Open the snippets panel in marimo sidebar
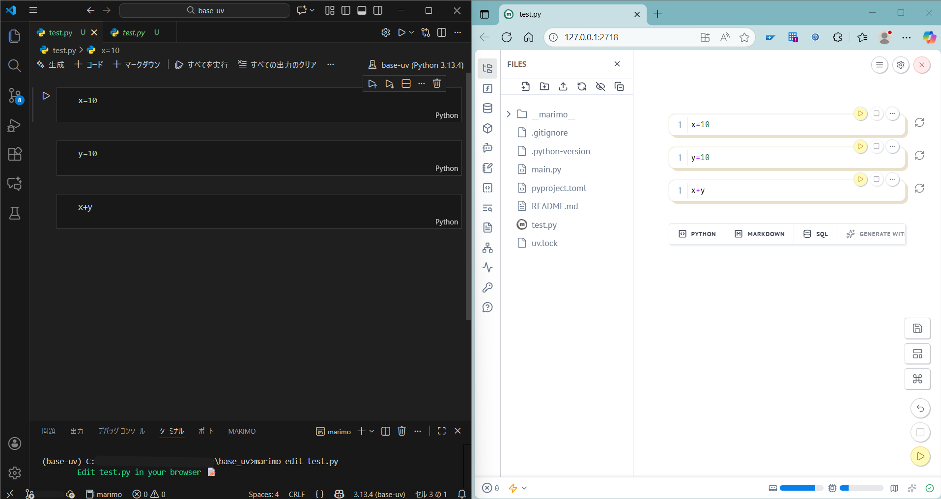This screenshot has height=499, width=941. pyautogui.click(x=487, y=188)
